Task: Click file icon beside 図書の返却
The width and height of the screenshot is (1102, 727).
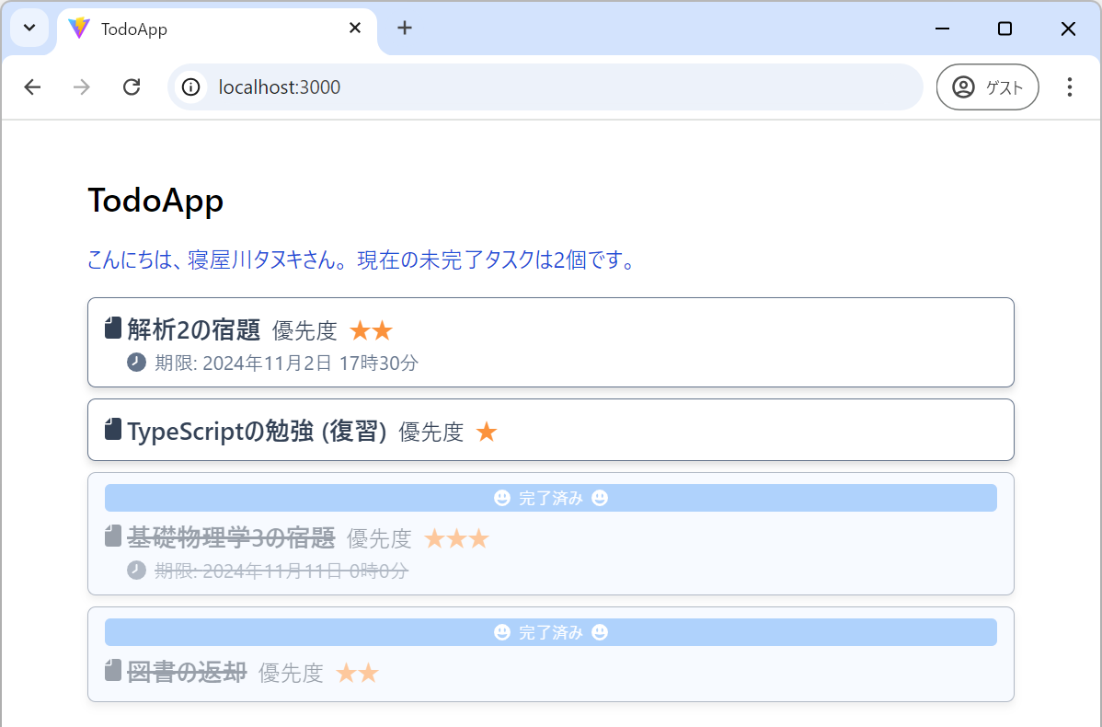Action: click(113, 671)
